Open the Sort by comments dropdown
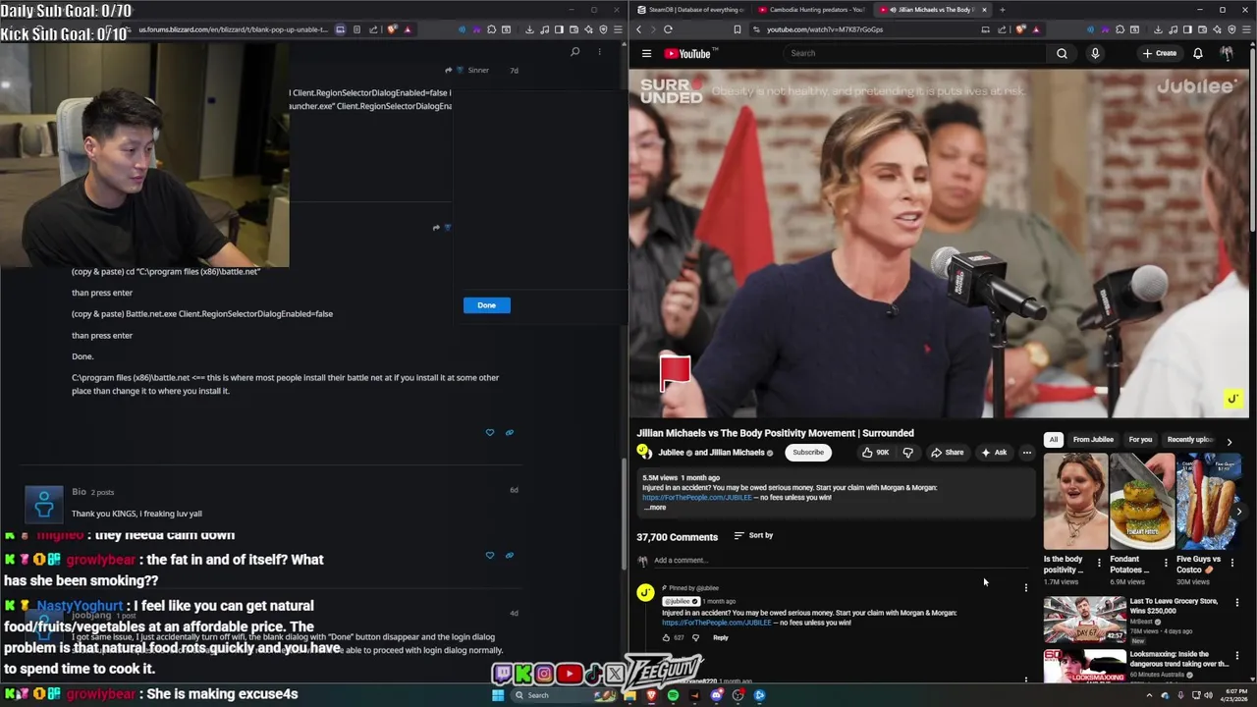Screen dimensions: 1257x707 pos(753,536)
